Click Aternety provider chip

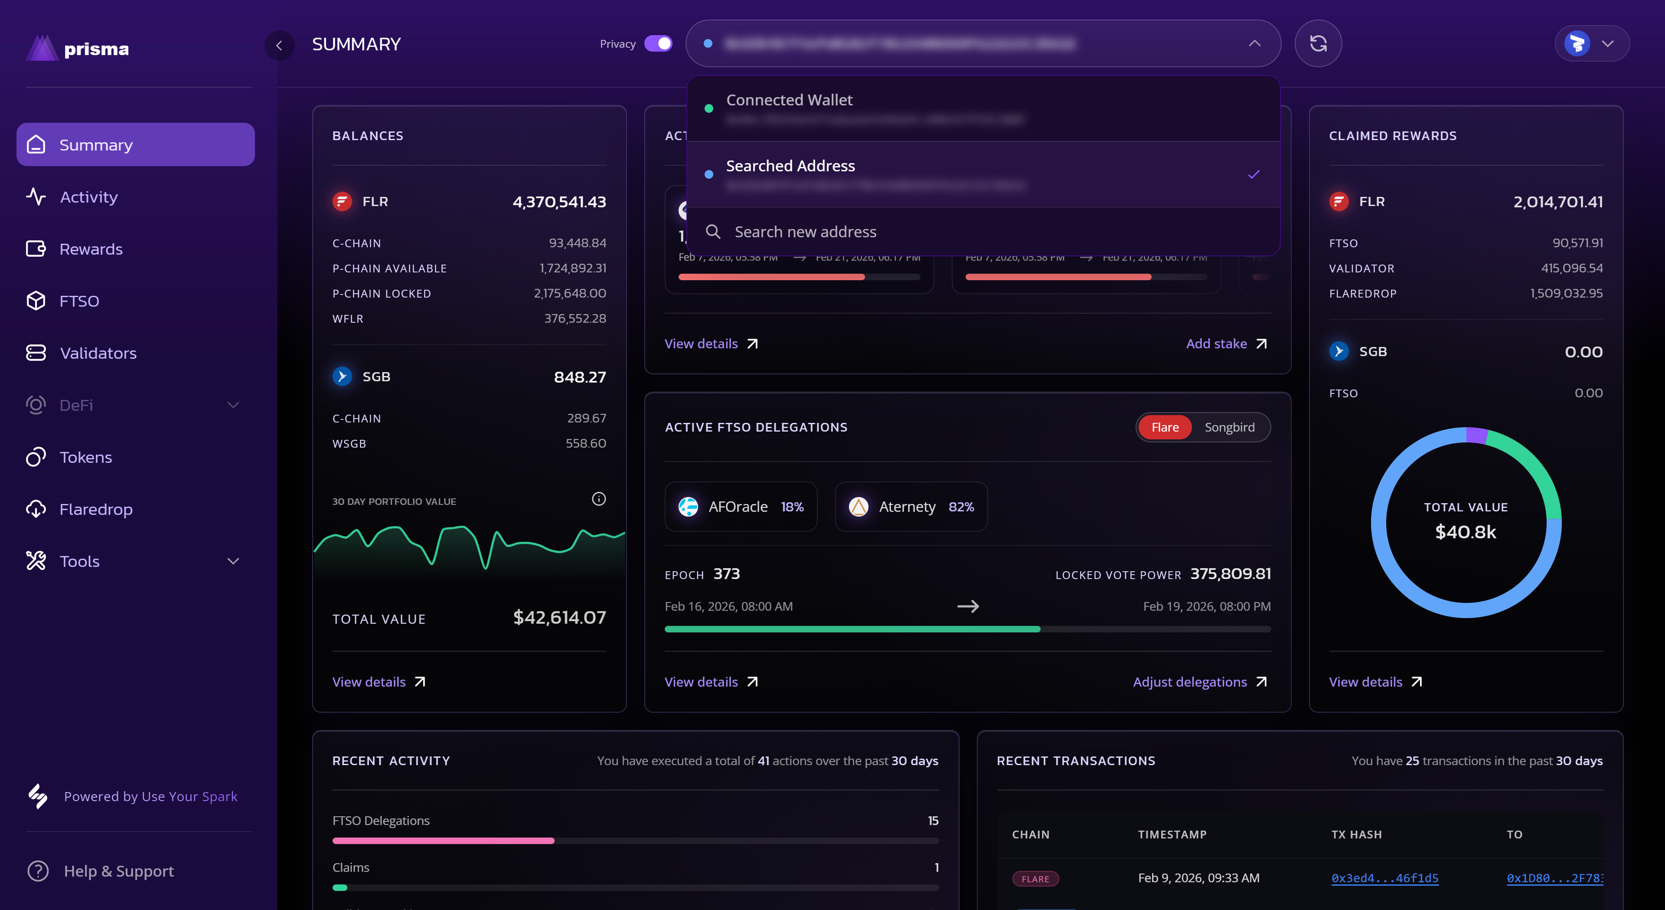click(x=911, y=507)
